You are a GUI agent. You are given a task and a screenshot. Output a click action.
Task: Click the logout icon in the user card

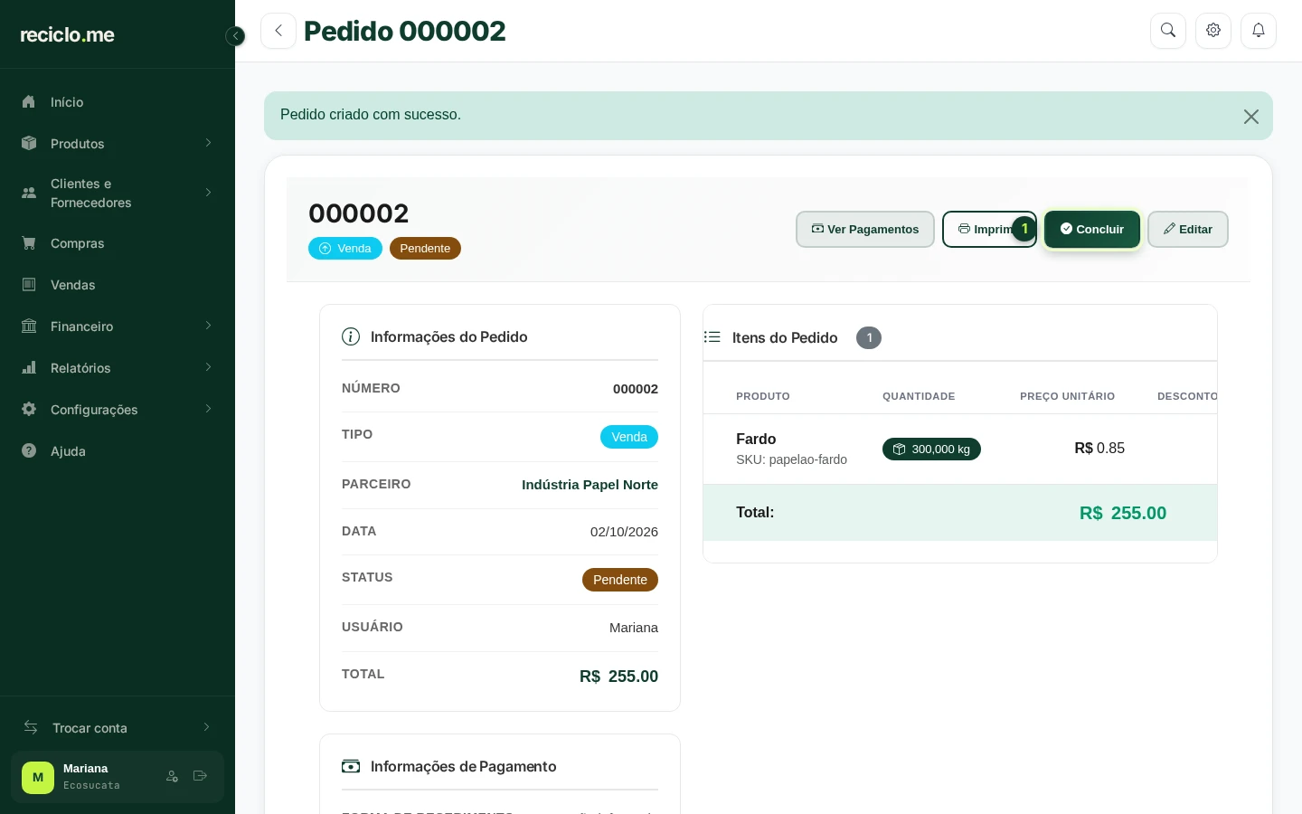(200, 776)
